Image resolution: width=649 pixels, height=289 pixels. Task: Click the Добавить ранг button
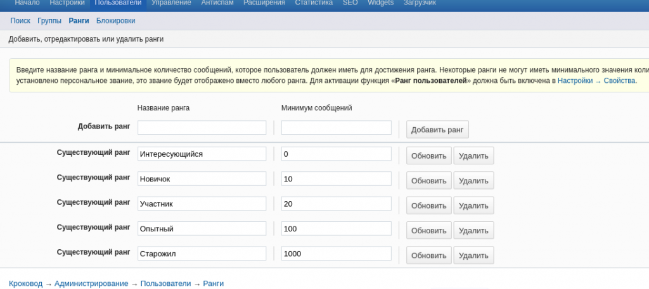tap(437, 130)
